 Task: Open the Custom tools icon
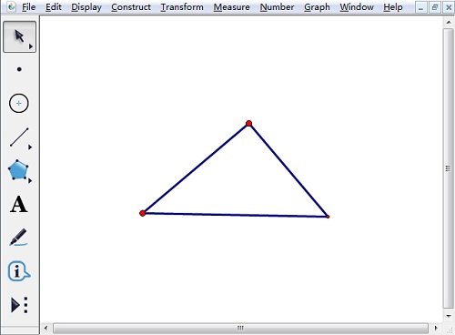tap(19, 305)
